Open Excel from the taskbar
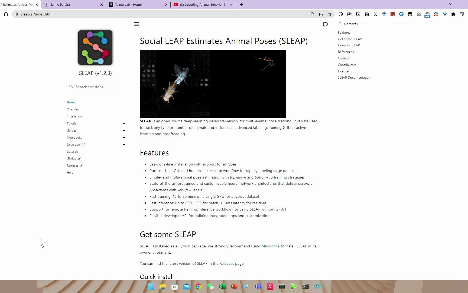Screen dimensions: 468x293 point(222,286)
